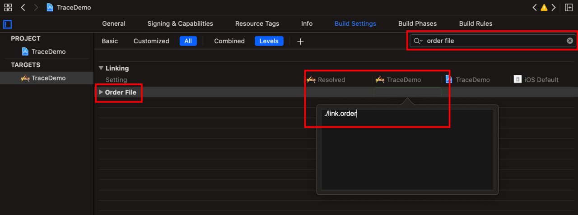
Task: Open the Build Phases tab
Action: tap(418, 23)
